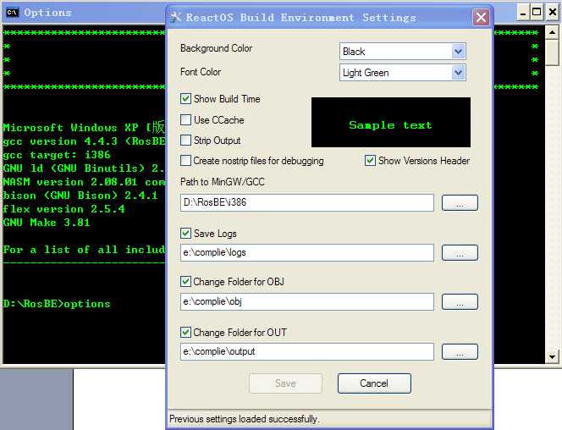Toggle the Show Versions Header checkbox

[370, 161]
